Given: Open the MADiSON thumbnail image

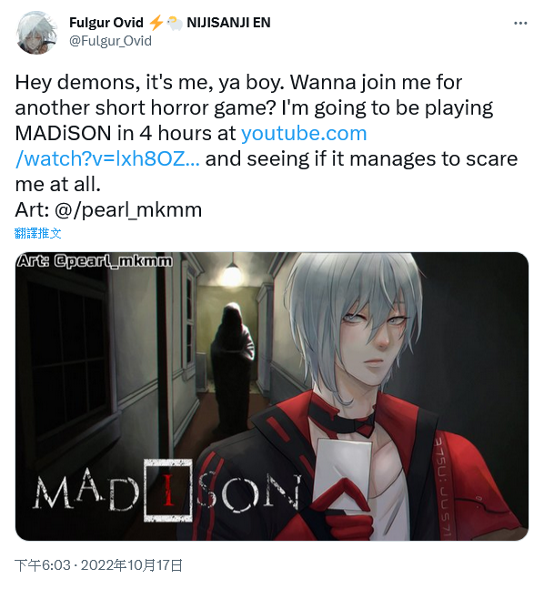Looking at the screenshot, I should [272, 396].
